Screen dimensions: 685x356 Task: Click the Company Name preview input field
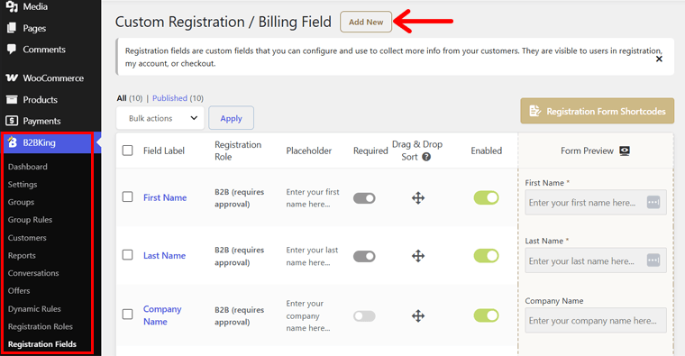[596, 321]
